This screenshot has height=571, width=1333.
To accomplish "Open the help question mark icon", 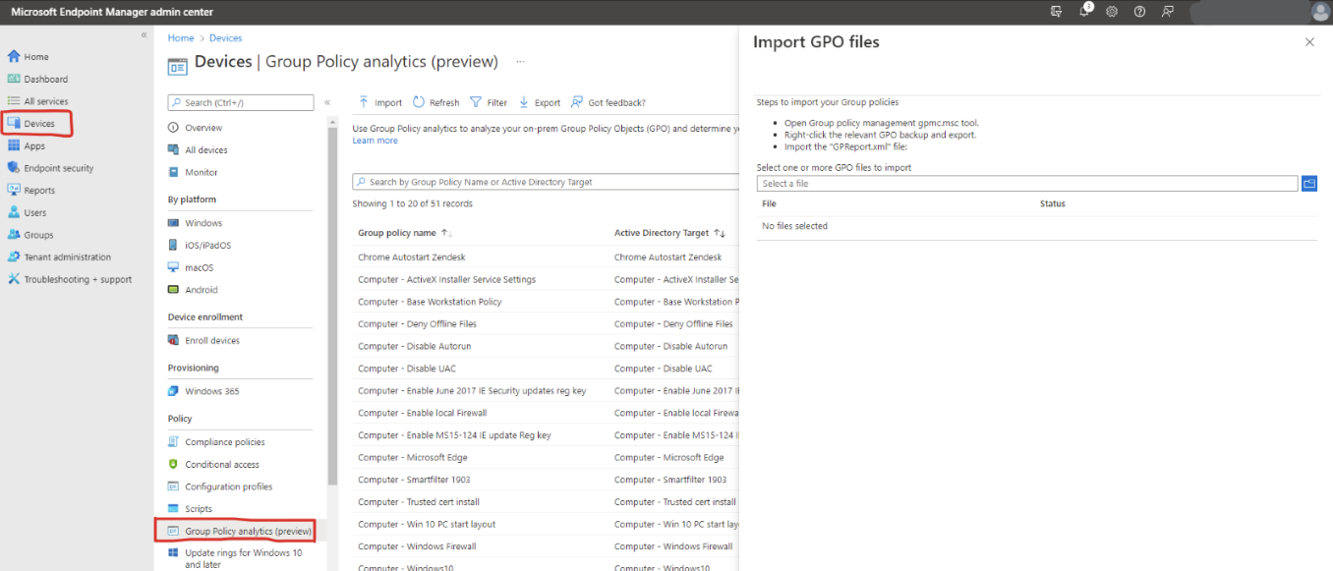I will (1139, 12).
